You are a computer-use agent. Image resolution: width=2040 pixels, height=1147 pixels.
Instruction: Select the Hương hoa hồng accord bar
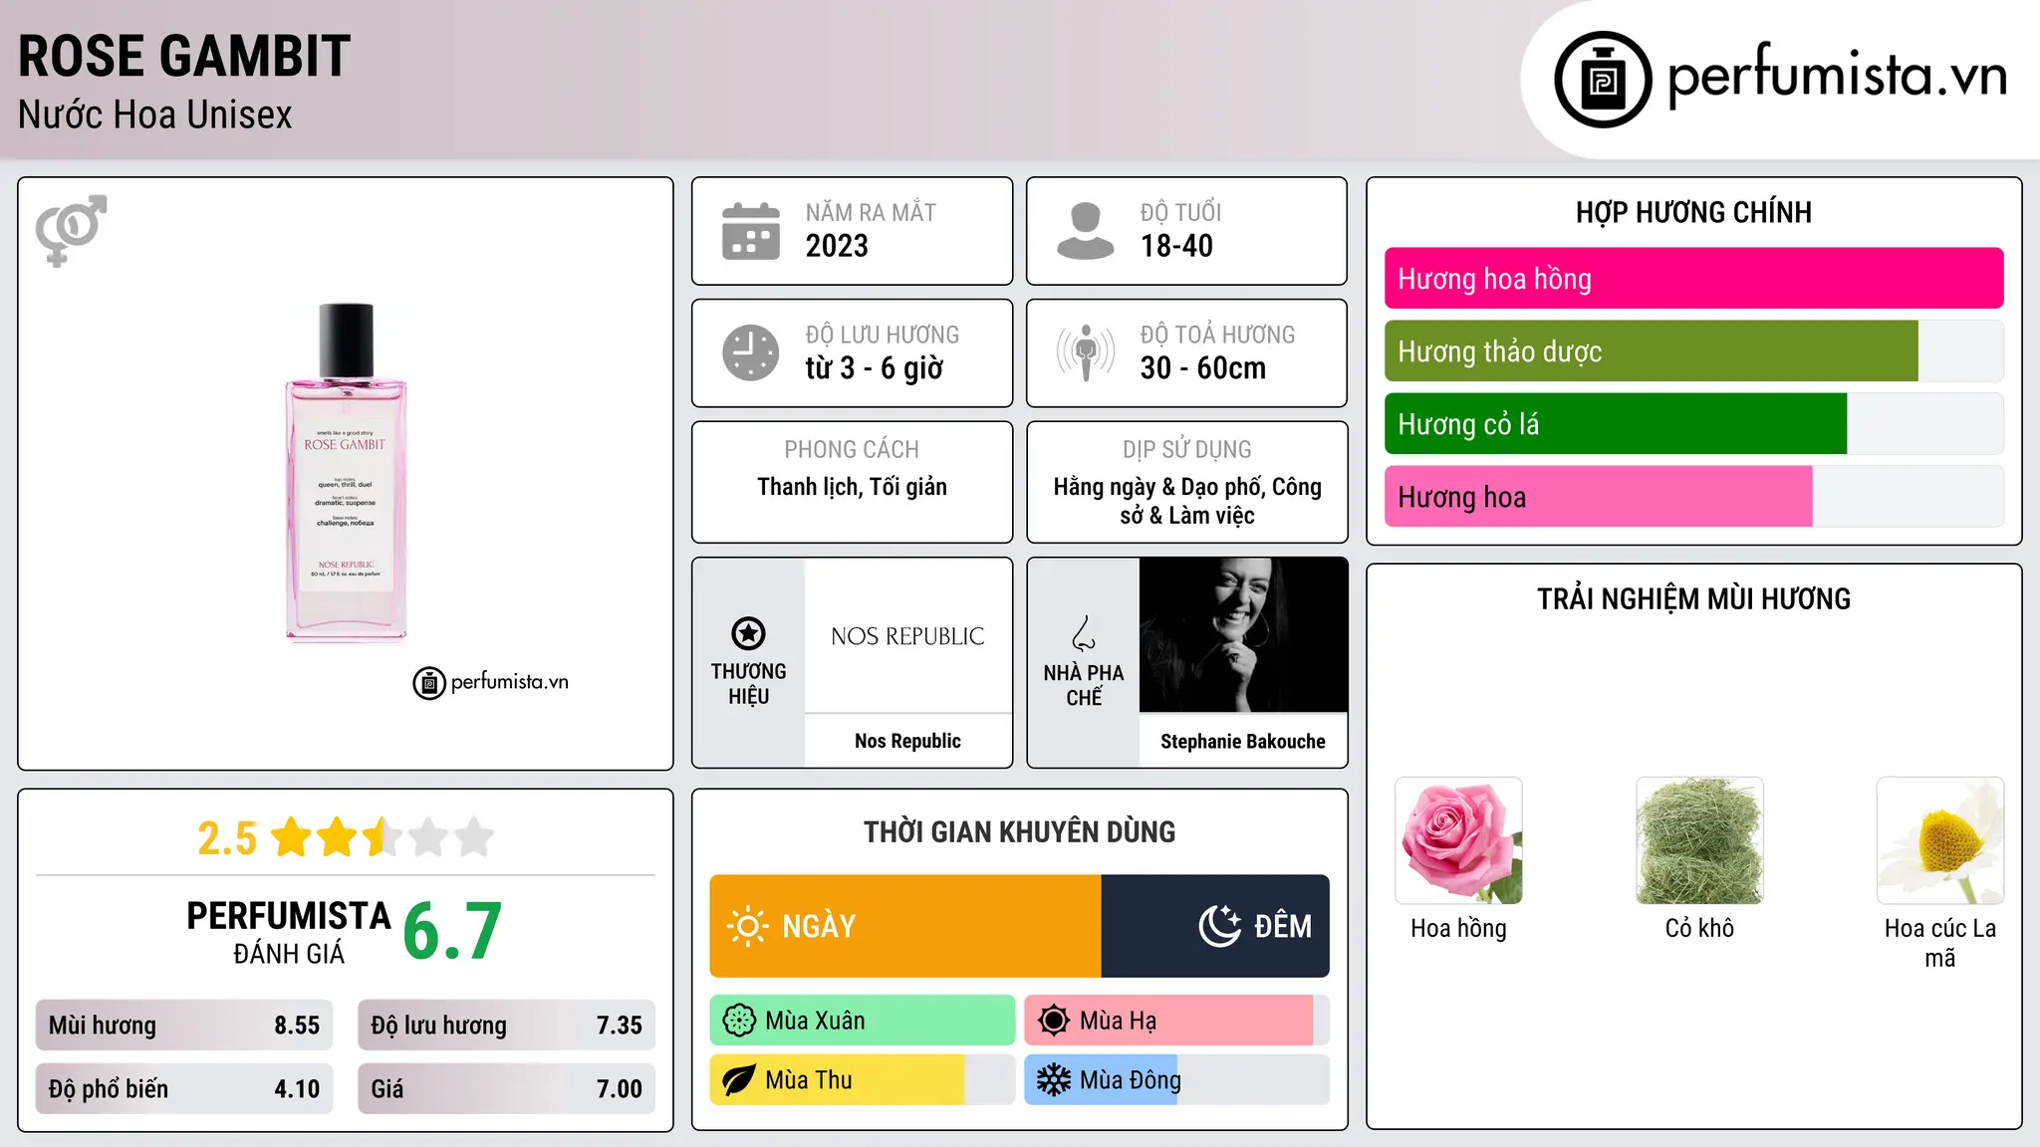(1693, 279)
